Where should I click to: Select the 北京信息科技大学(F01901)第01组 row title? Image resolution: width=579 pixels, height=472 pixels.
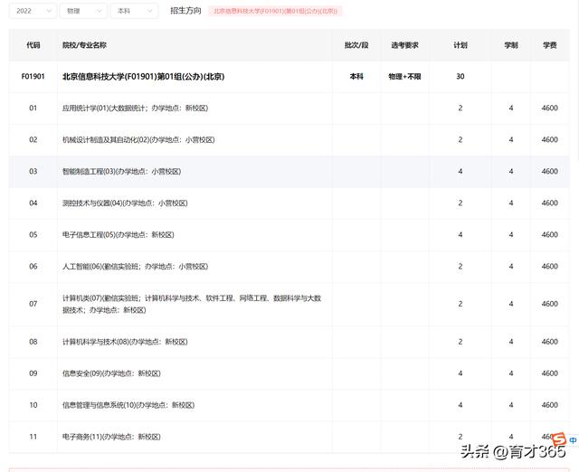(144, 76)
